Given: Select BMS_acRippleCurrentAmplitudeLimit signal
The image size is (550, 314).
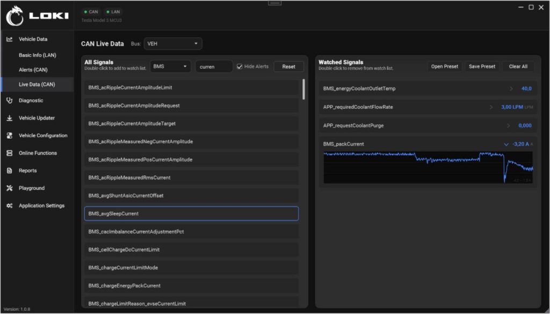Looking at the screenshot, I should (x=192, y=87).
